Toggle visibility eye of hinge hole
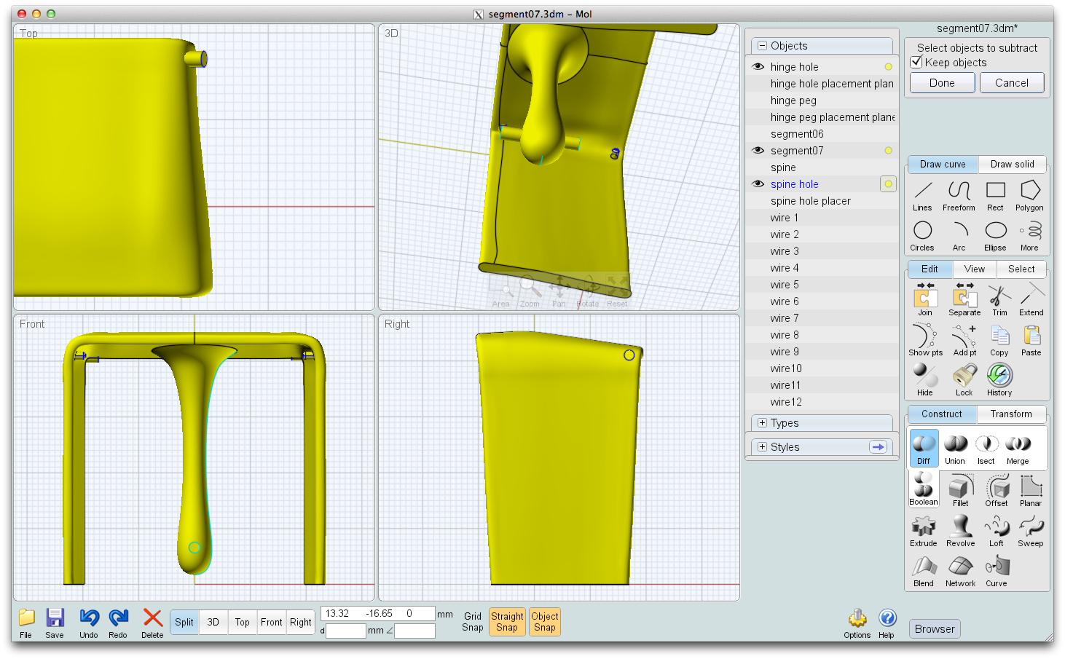Image resolution: width=1065 pixels, height=659 pixels. point(758,66)
